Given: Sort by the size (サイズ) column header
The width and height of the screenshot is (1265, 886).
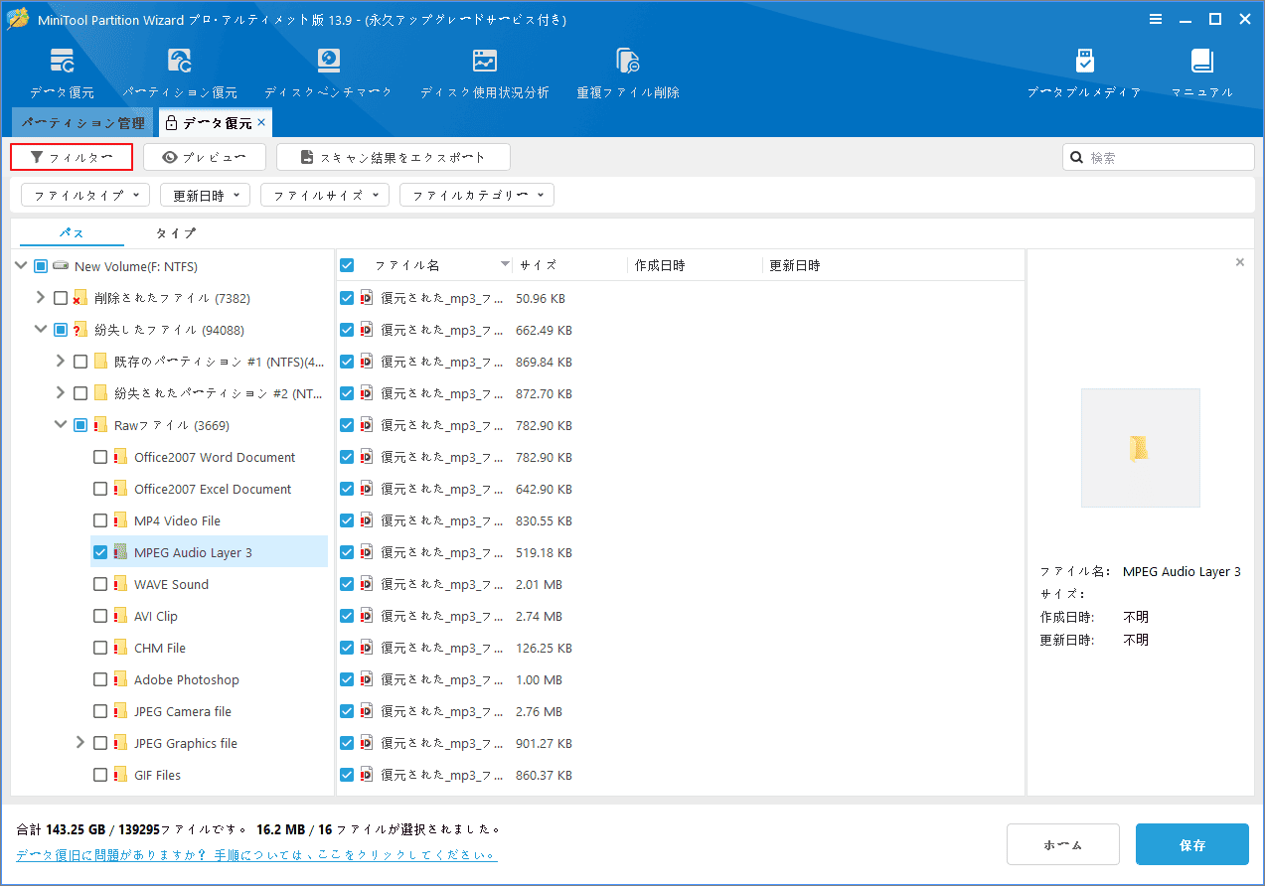Looking at the screenshot, I should click(x=538, y=265).
